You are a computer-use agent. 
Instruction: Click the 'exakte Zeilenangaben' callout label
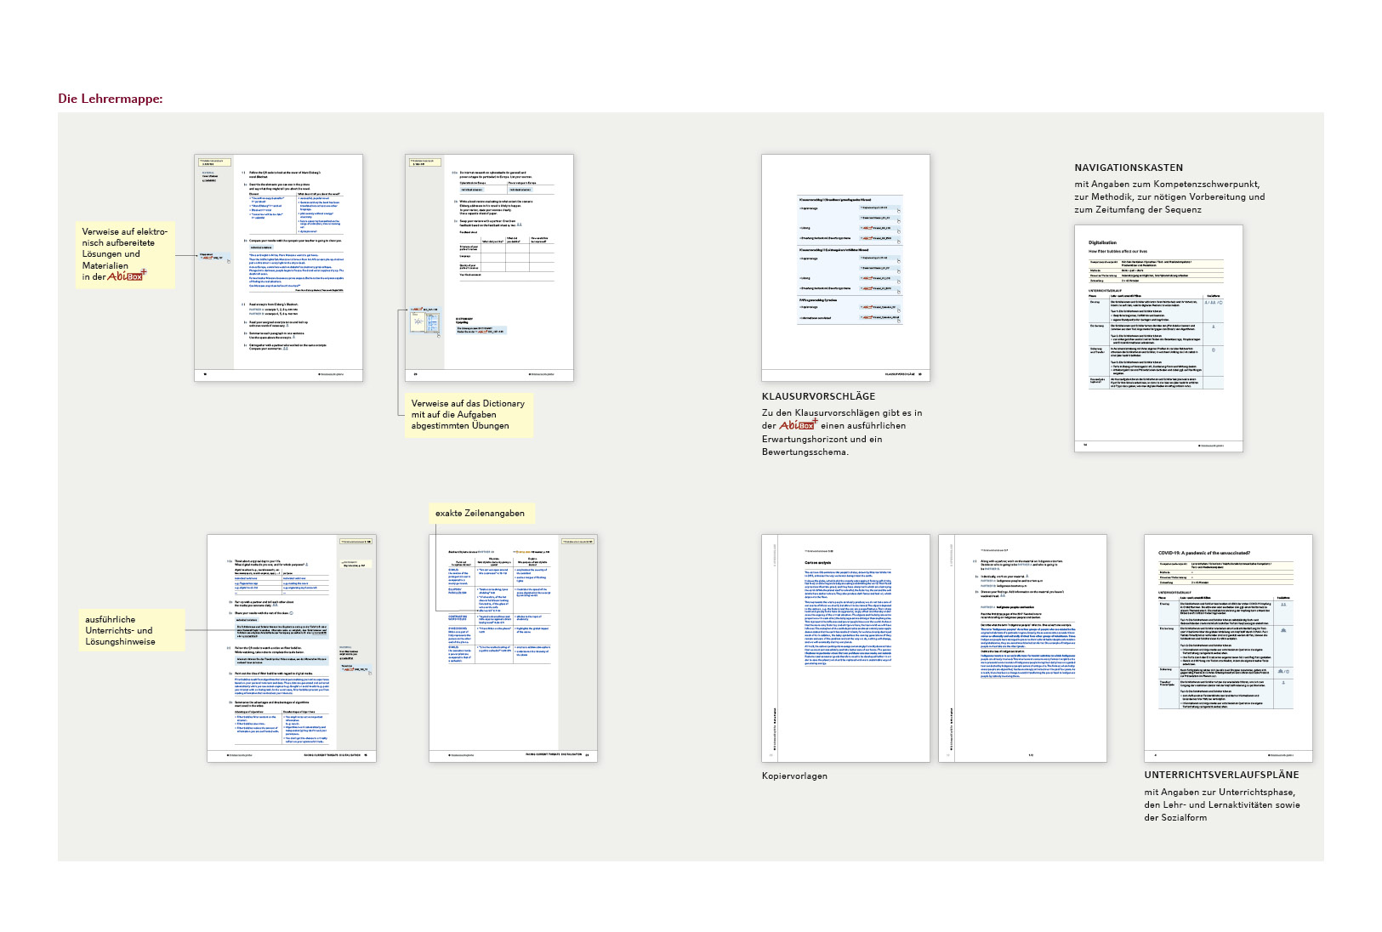pos(480,513)
